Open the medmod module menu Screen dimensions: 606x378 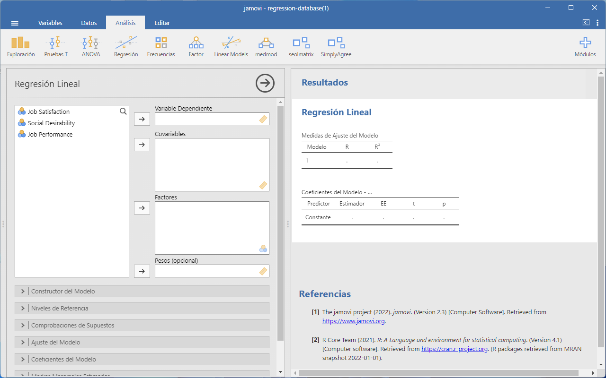266,47
